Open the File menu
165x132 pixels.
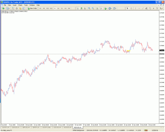pyautogui.click(x=5, y=5)
